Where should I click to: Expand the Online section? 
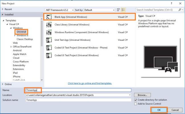[x=3, y=84]
